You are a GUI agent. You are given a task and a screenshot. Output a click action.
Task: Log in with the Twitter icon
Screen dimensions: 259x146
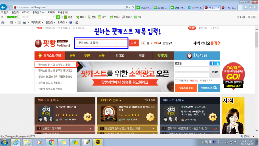click(x=218, y=64)
